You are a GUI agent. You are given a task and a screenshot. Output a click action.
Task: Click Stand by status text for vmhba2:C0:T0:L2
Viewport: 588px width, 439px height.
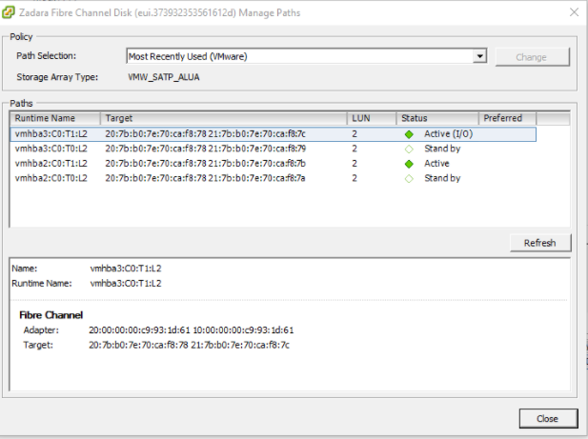click(x=442, y=178)
